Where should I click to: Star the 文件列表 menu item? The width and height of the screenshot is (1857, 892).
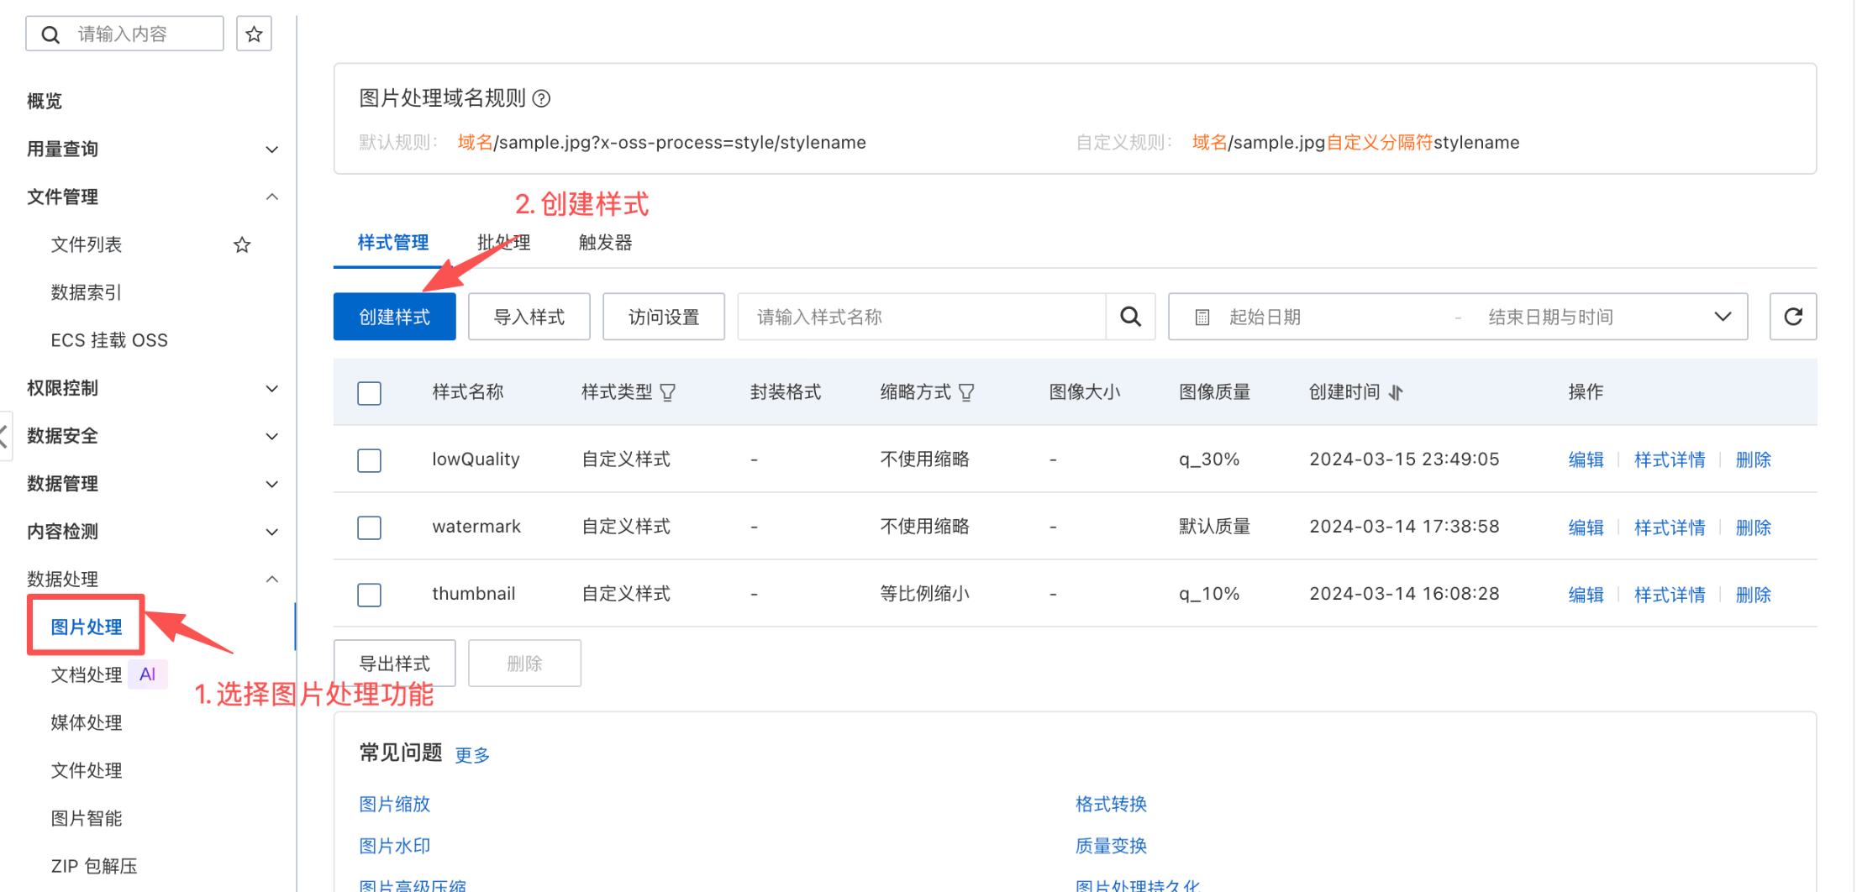(242, 245)
